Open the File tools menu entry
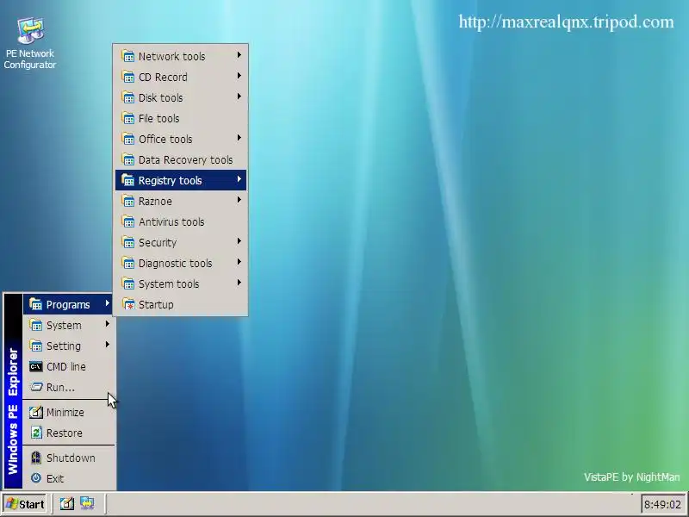This screenshot has width=689, height=517. [181, 118]
